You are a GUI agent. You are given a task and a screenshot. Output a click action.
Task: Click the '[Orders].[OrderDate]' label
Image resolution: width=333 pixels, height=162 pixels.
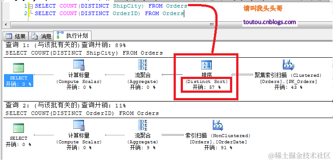coord(218,142)
